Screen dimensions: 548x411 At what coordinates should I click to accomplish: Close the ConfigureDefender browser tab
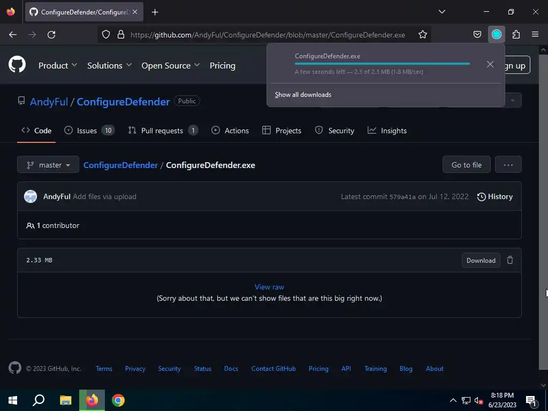point(135,12)
